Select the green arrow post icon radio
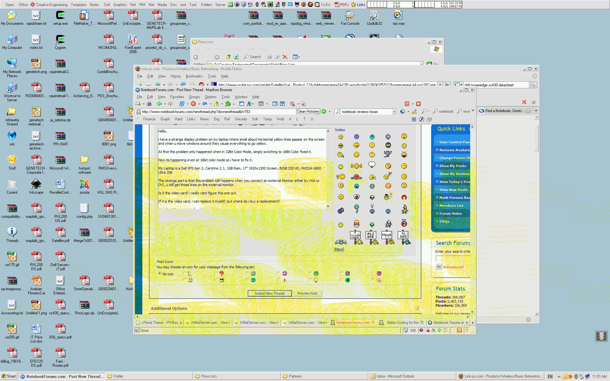The height and width of the screenshot is (381, 610). pos(342,280)
